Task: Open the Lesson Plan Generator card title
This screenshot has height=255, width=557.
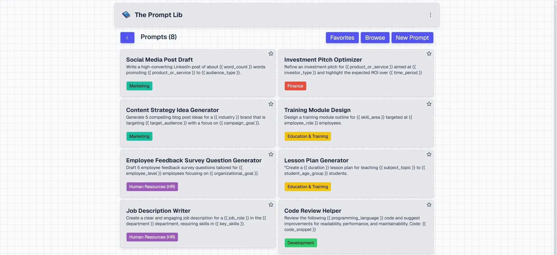Action: (316, 160)
